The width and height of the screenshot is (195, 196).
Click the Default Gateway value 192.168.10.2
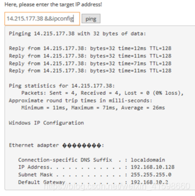click(x=149, y=182)
